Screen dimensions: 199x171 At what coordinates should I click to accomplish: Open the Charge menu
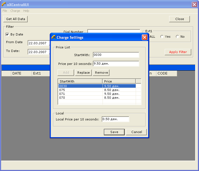click(x=15, y=11)
